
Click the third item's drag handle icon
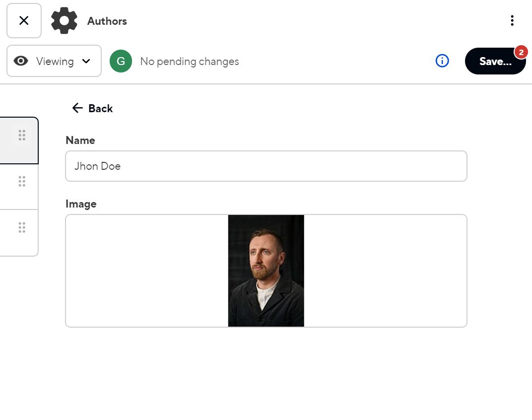[22, 227]
